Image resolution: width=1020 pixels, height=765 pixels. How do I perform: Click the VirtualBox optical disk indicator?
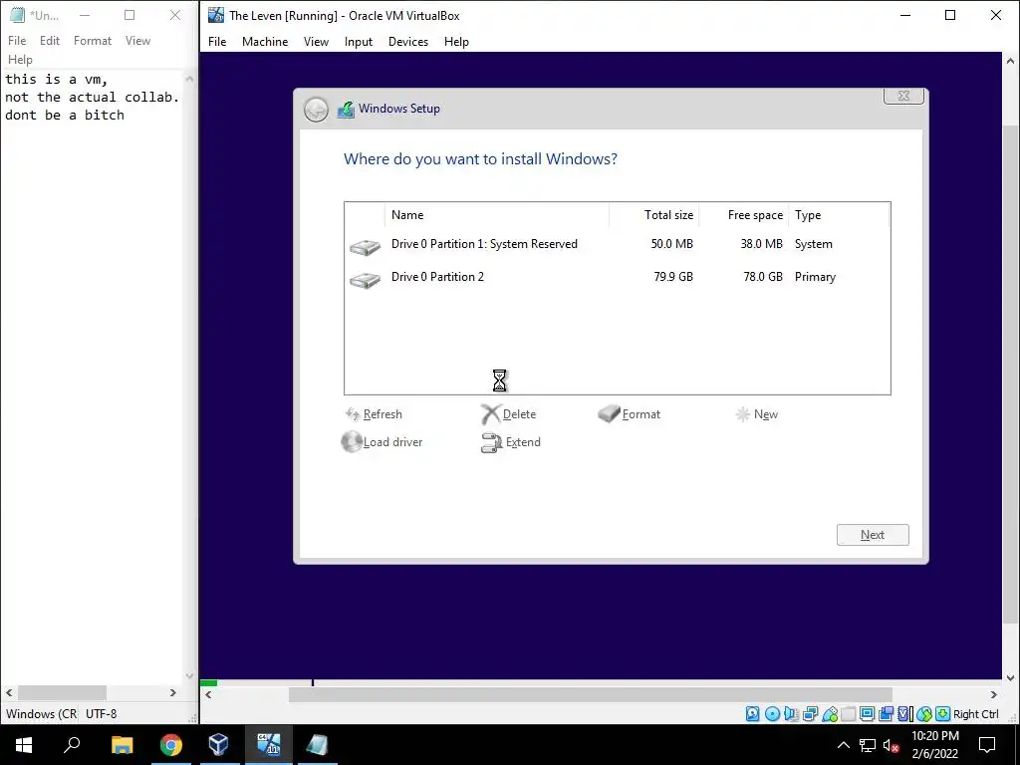point(772,713)
